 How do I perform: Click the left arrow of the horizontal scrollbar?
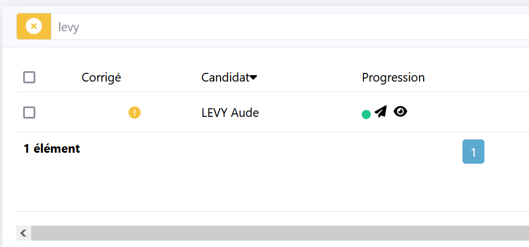click(24, 233)
